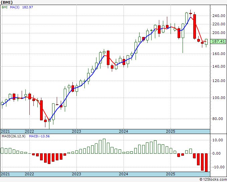
Task: Click the latest white candle beside the 187.41 tag
Action: click(206, 42)
